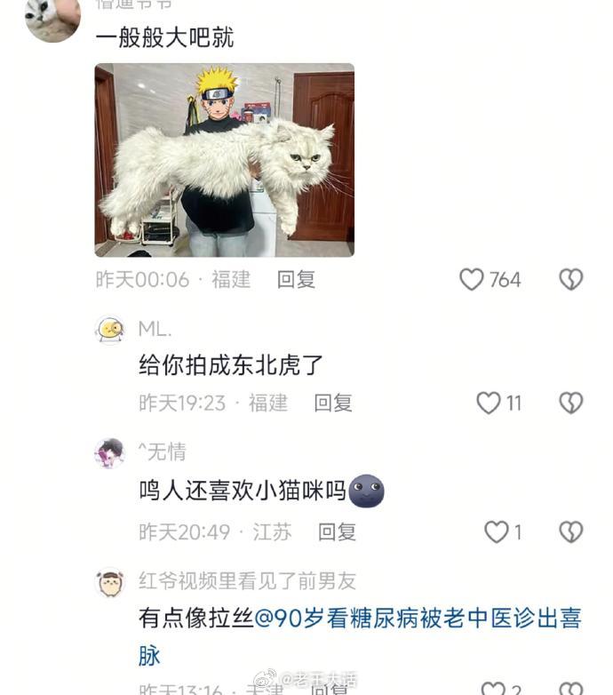The height and width of the screenshot is (695, 613).
Task: Reply to the 一般般大吧就 comment
Action: tap(297, 280)
